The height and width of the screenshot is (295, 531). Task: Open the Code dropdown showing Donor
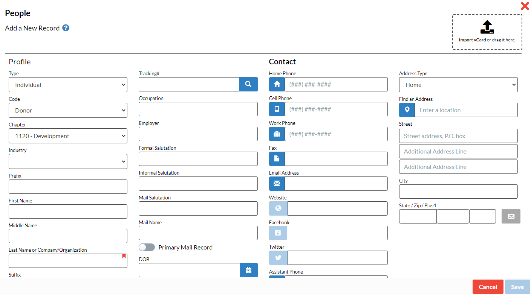click(x=68, y=110)
